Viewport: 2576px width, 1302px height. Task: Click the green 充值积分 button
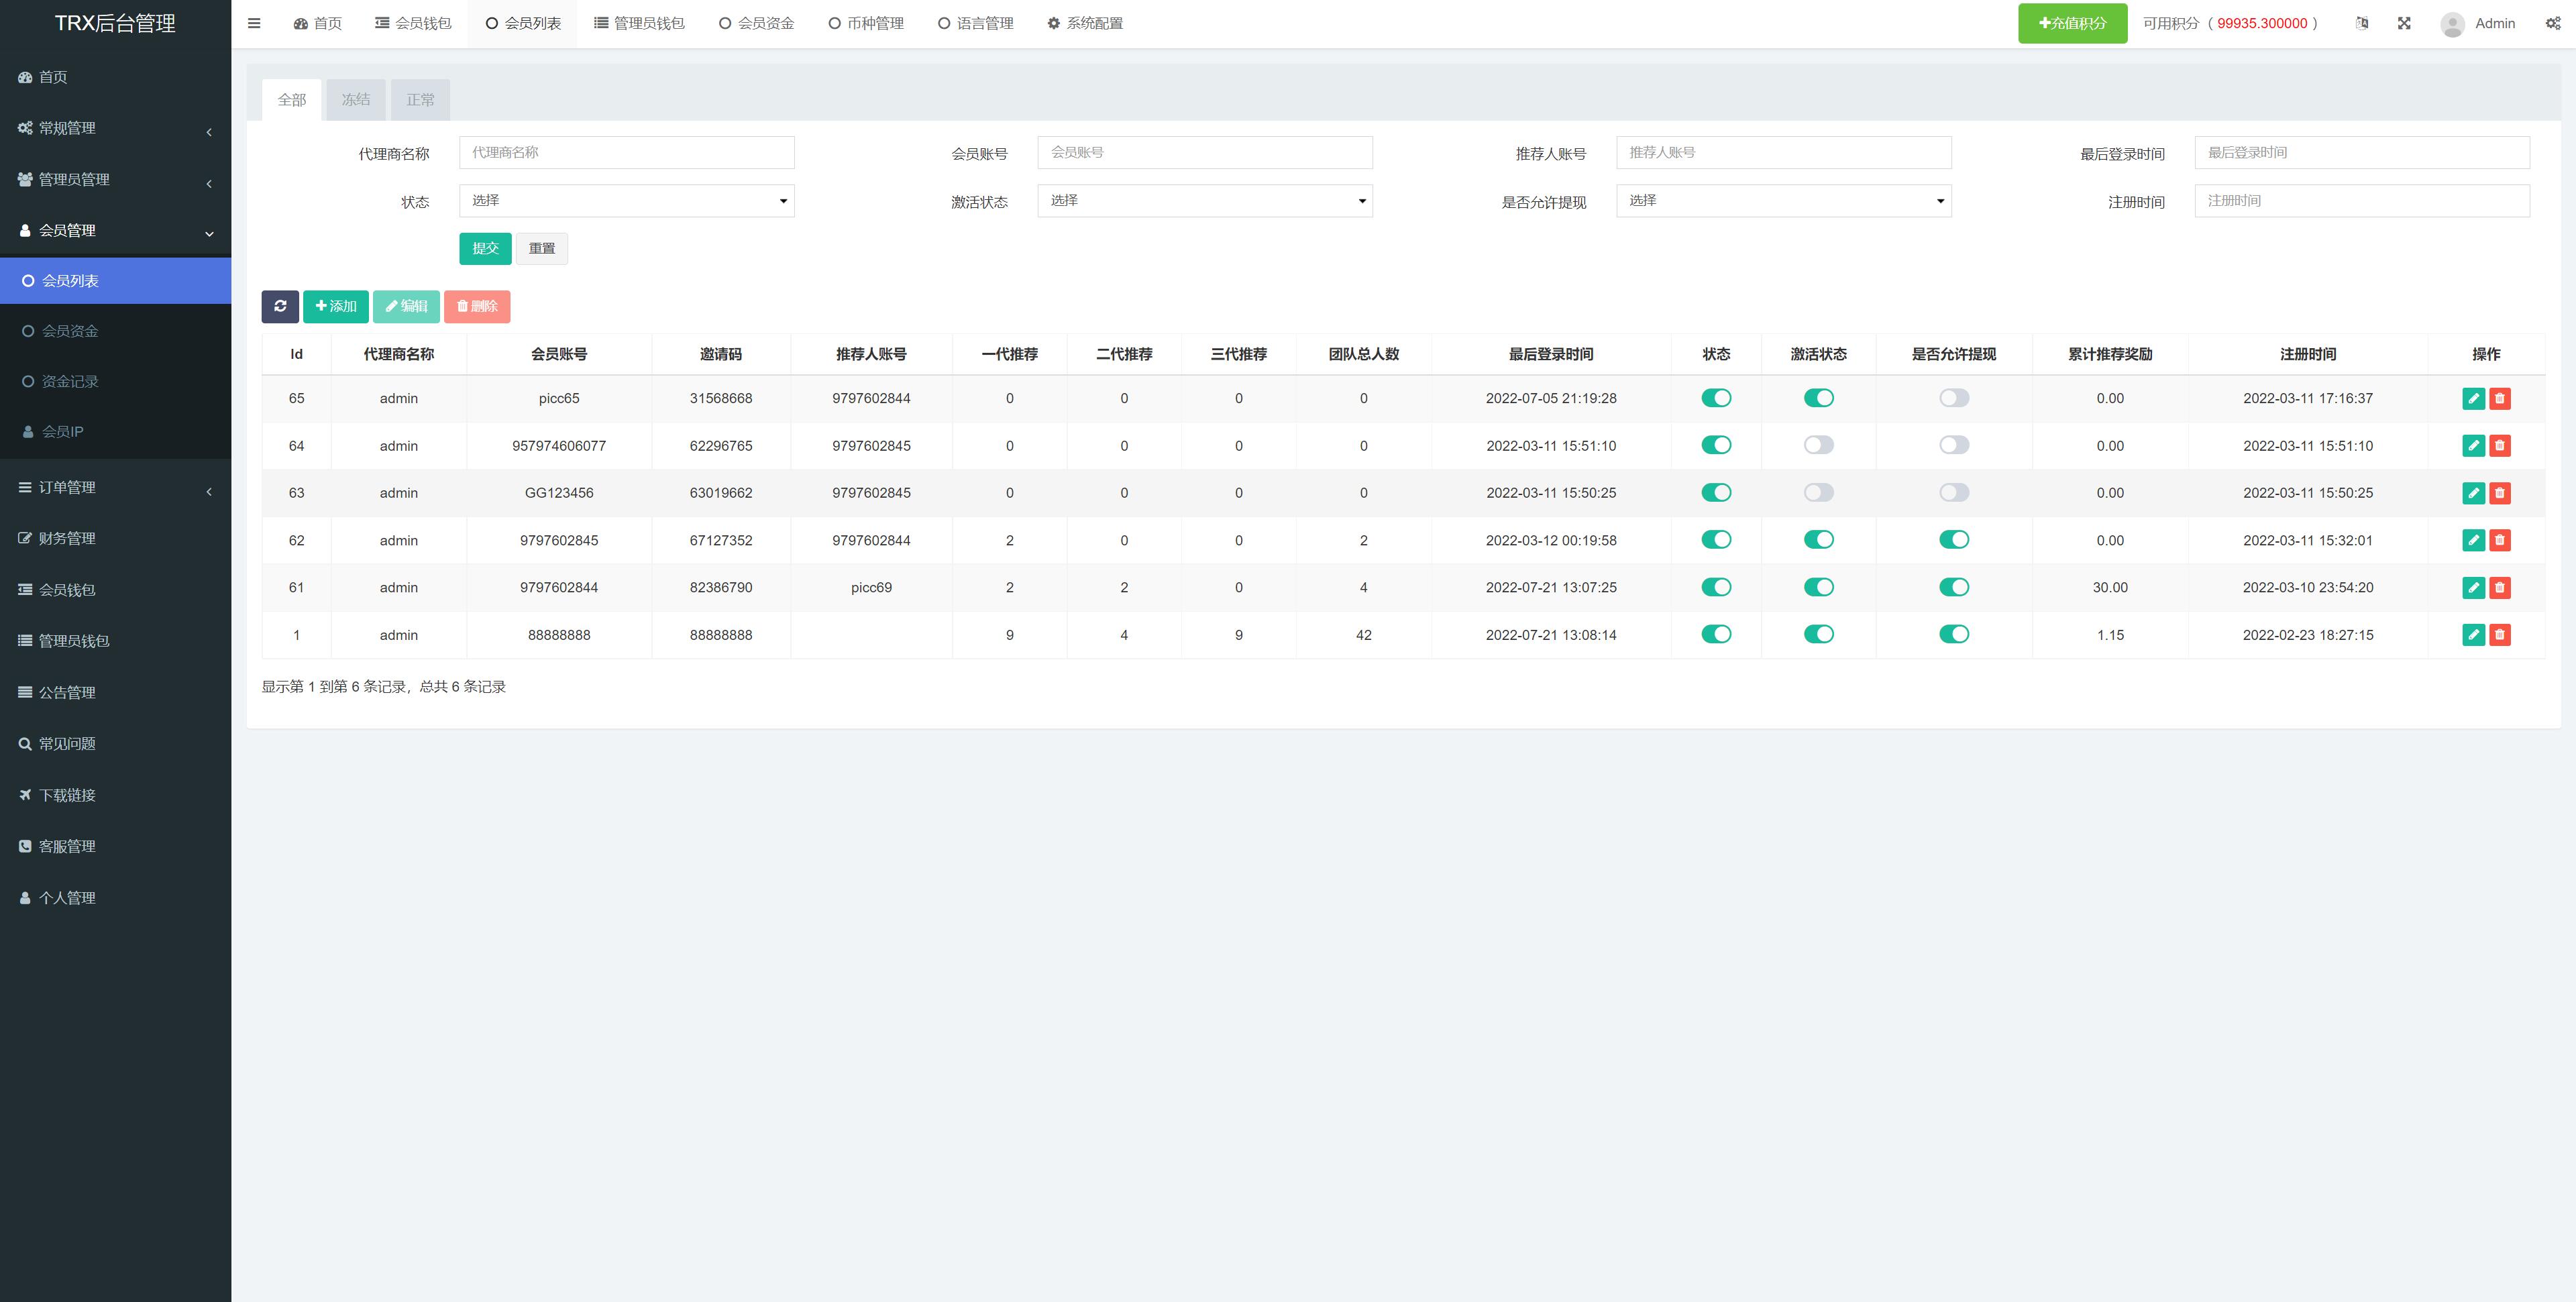[2072, 23]
